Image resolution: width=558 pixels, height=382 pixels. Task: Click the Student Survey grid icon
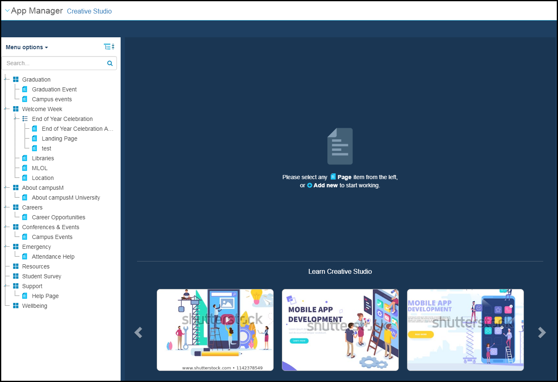click(16, 276)
